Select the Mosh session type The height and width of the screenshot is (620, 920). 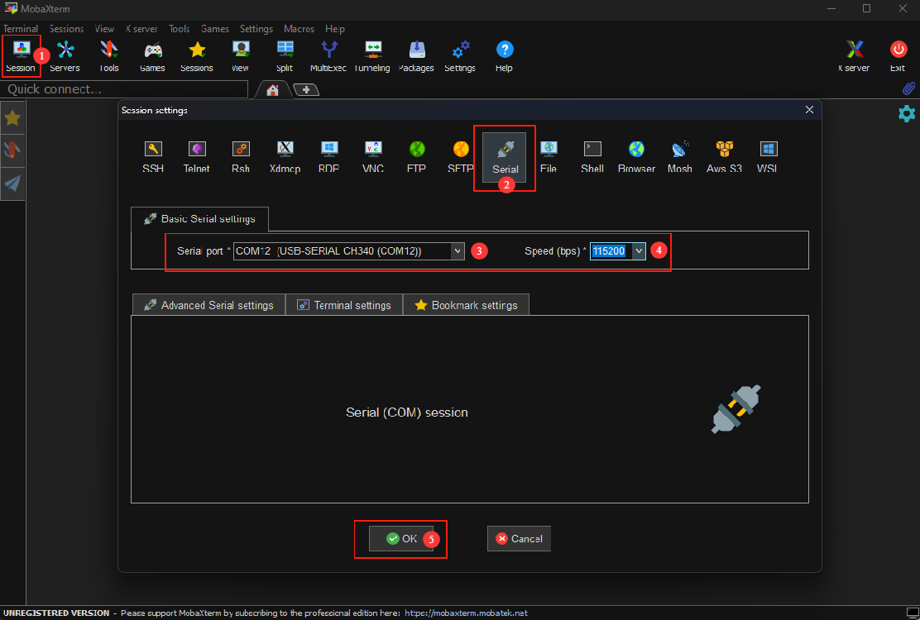(x=680, y=155)
